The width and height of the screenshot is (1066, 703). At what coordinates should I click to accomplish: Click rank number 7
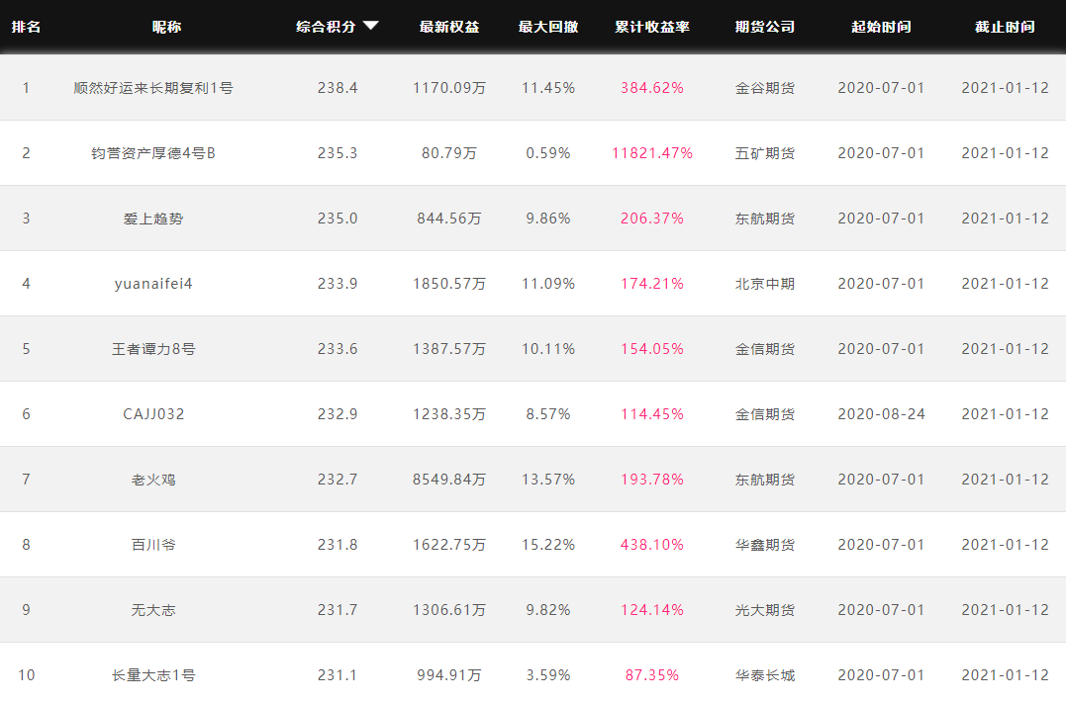click(x=26, y=479)
